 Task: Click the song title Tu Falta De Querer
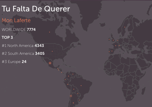click(36, 9)
